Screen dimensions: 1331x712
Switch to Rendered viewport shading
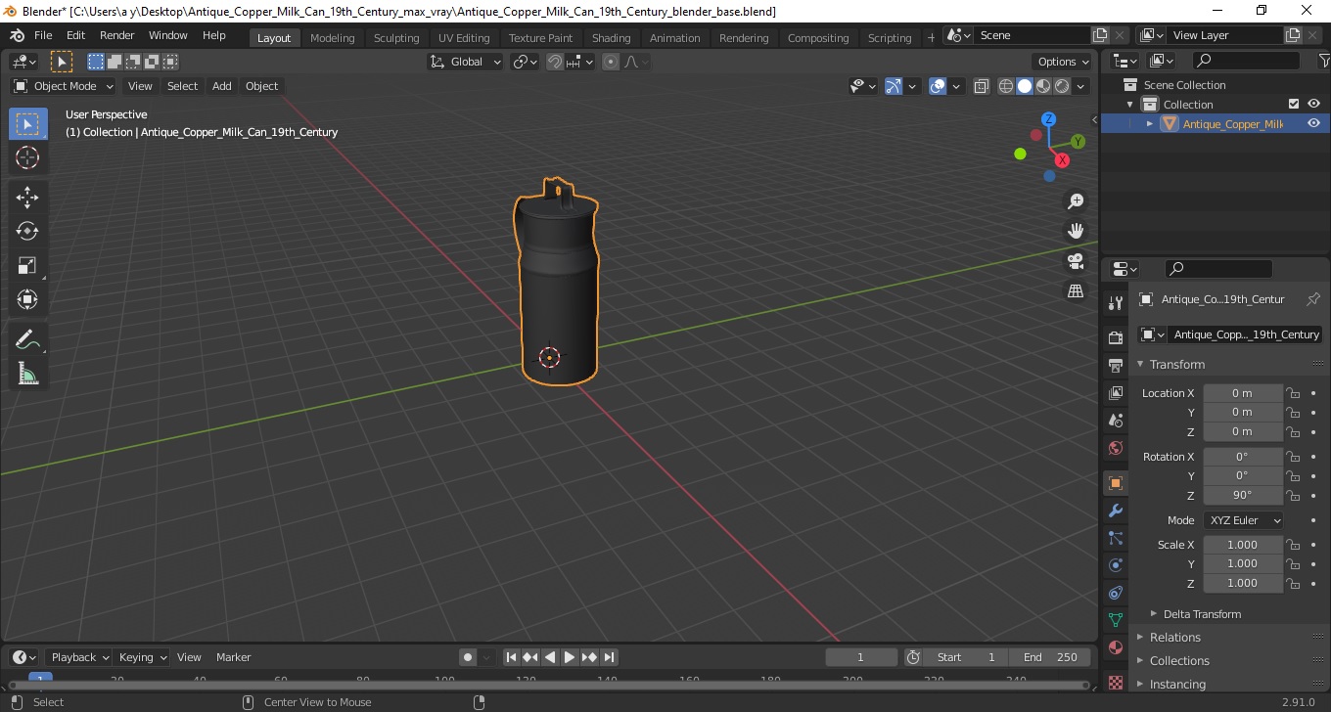pos(1062,86)
